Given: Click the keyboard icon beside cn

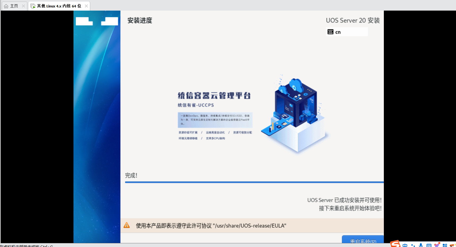Looking at the screenshot, I should (x=330, y=32).
